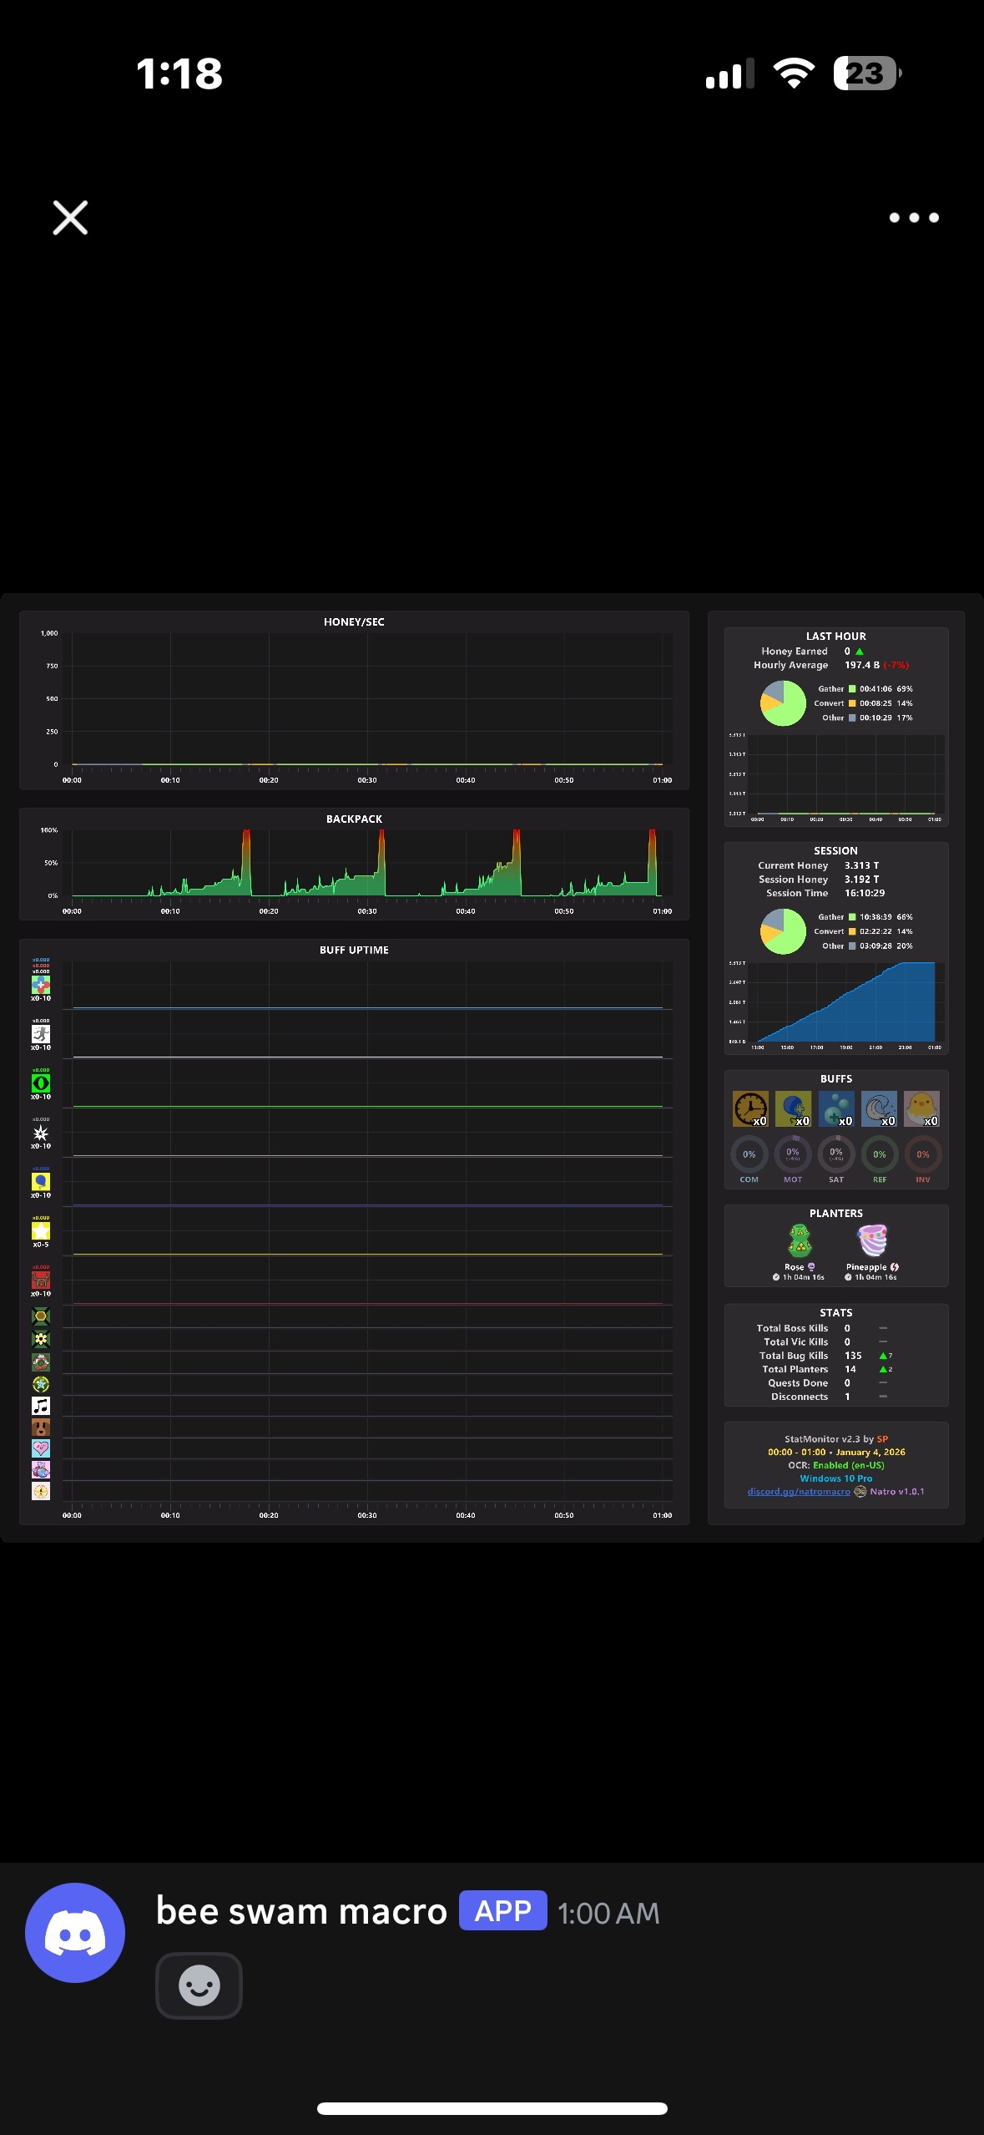Tap the round star-in-circle buff icon above music note

click(x=41, y=1384)
